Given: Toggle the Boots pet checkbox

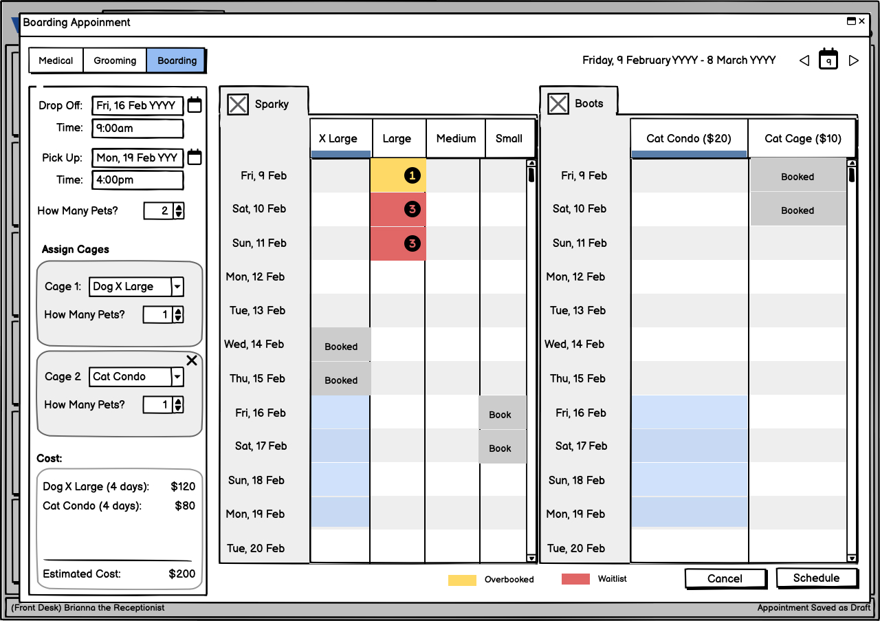Looking at the screenshot, I should point(558,104).
